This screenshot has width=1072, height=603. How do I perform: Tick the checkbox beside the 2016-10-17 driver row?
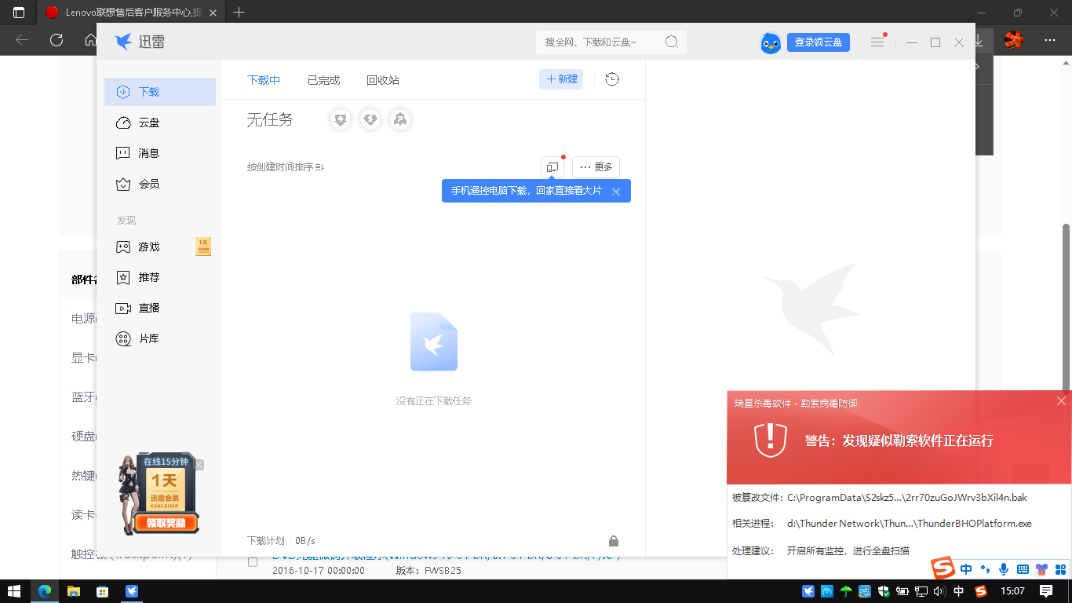[253, 561]
